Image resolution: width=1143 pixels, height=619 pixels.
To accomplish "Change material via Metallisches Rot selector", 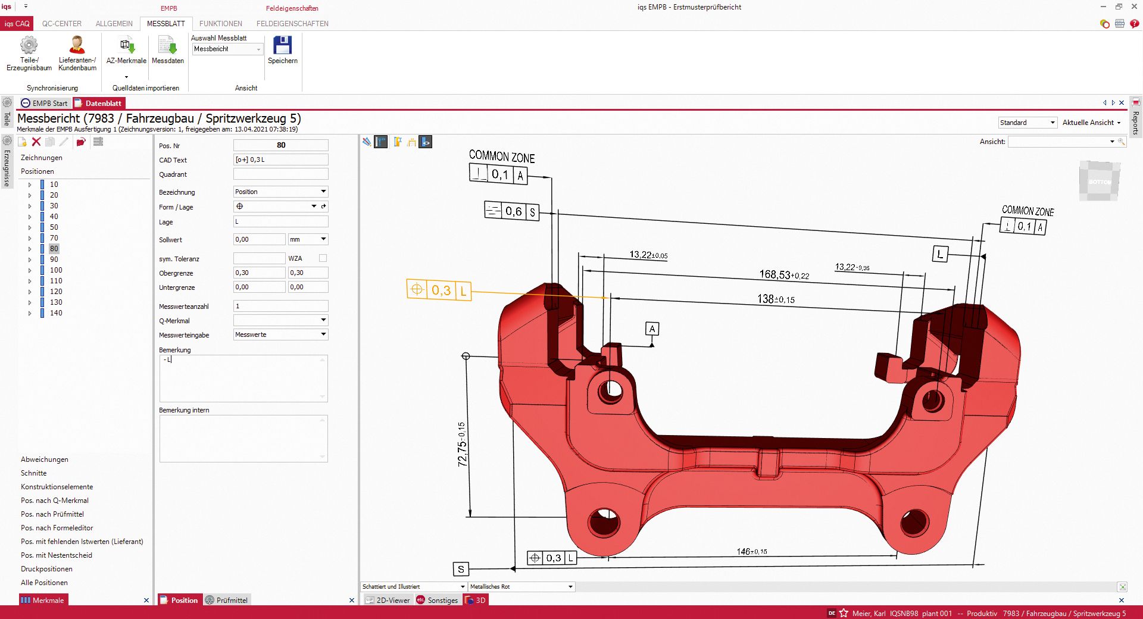I will coord(521,587).
